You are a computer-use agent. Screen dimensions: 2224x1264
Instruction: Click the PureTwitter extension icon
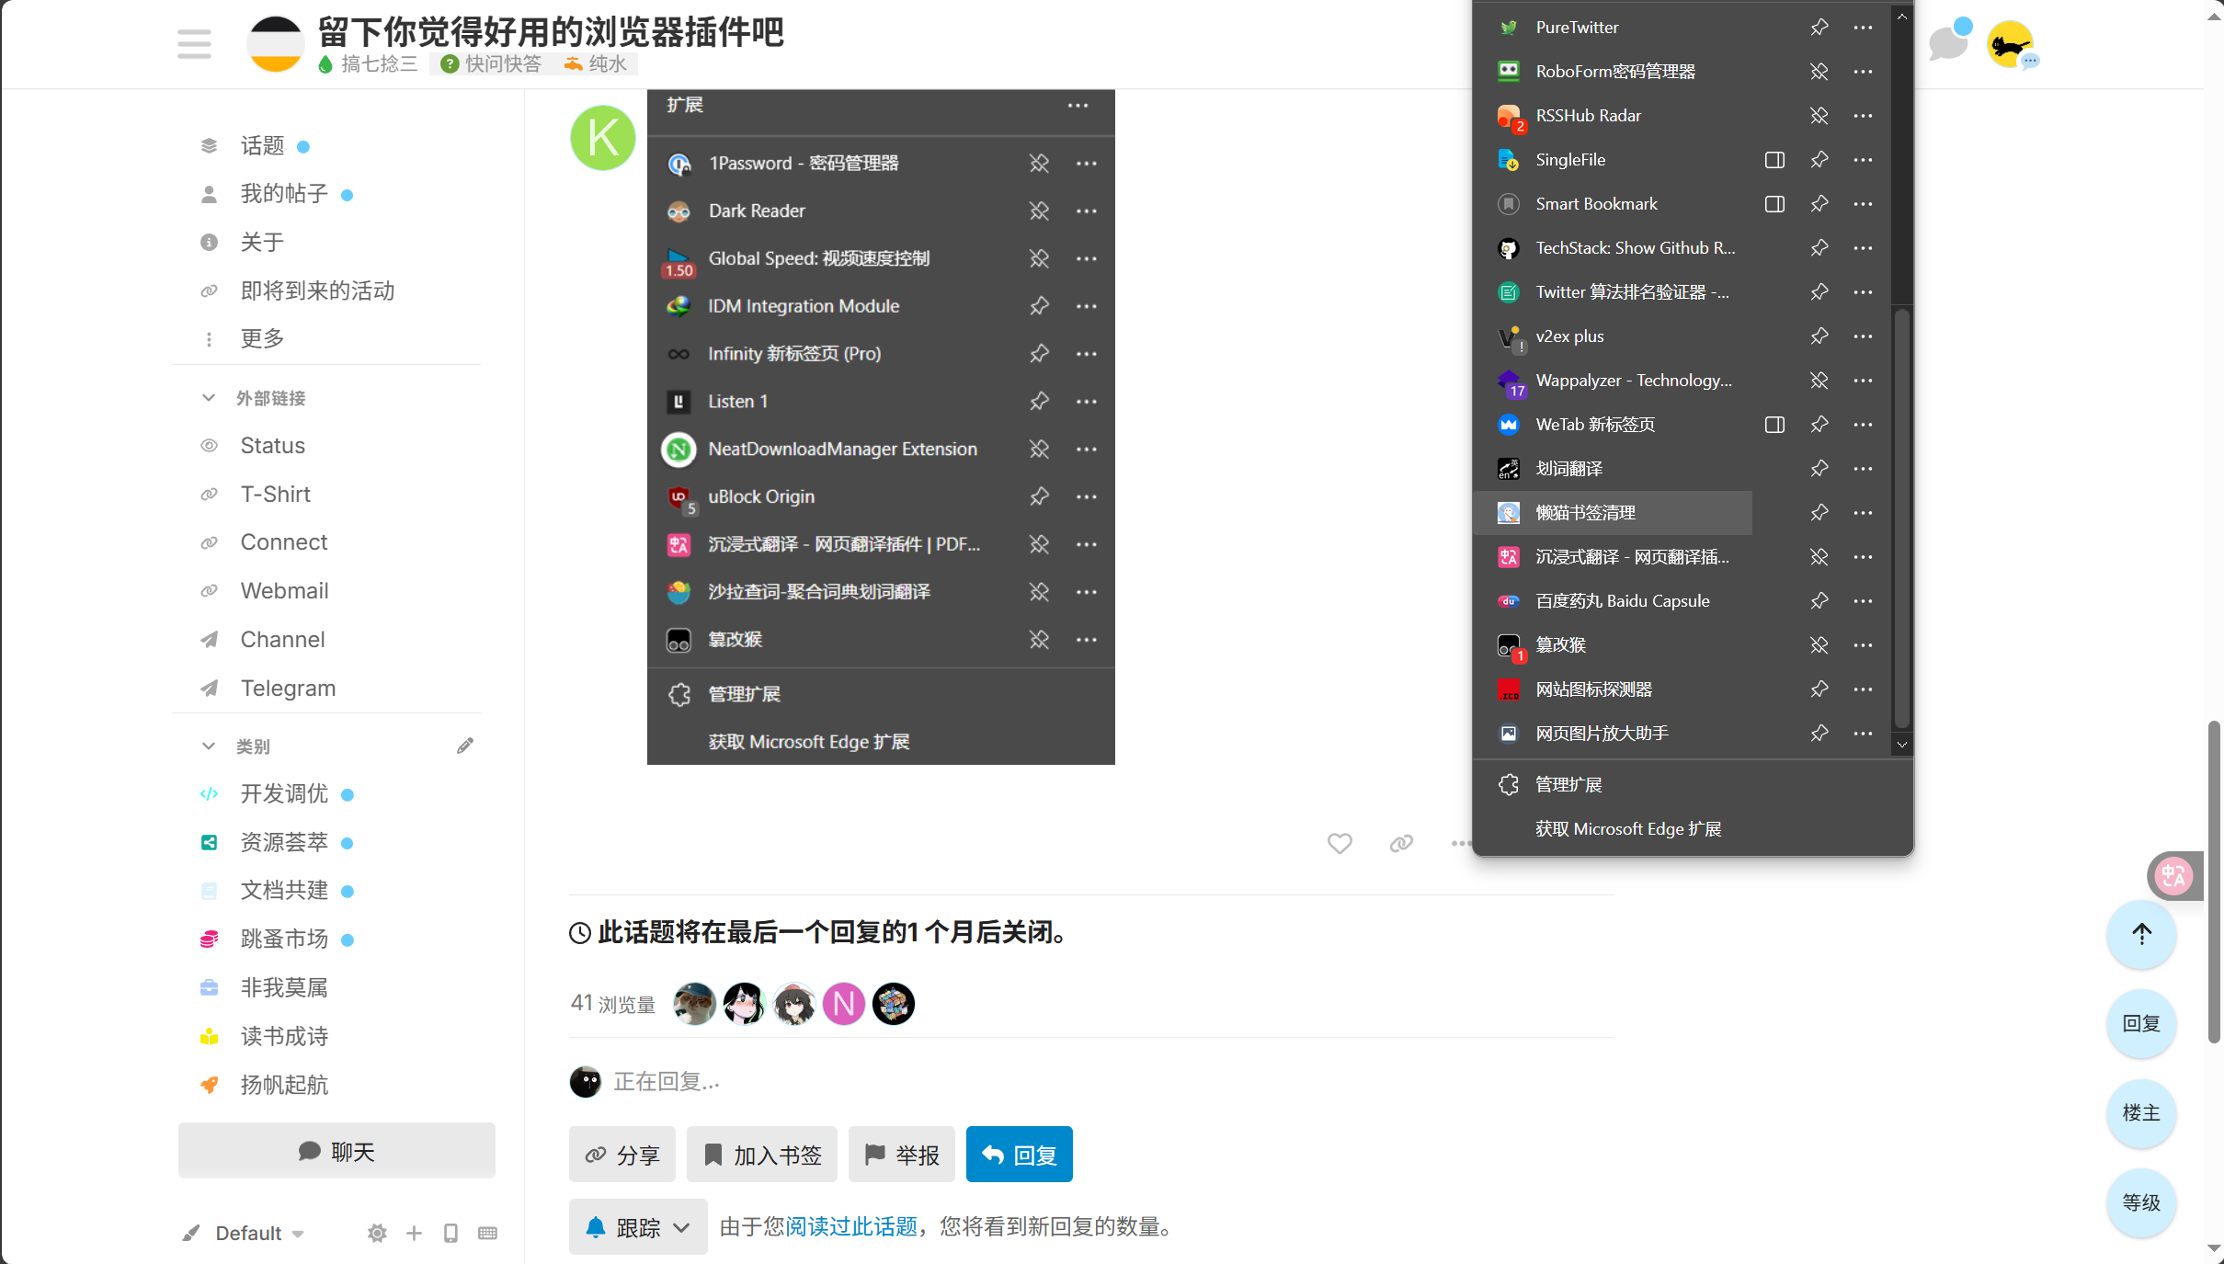pos(1509,28)
